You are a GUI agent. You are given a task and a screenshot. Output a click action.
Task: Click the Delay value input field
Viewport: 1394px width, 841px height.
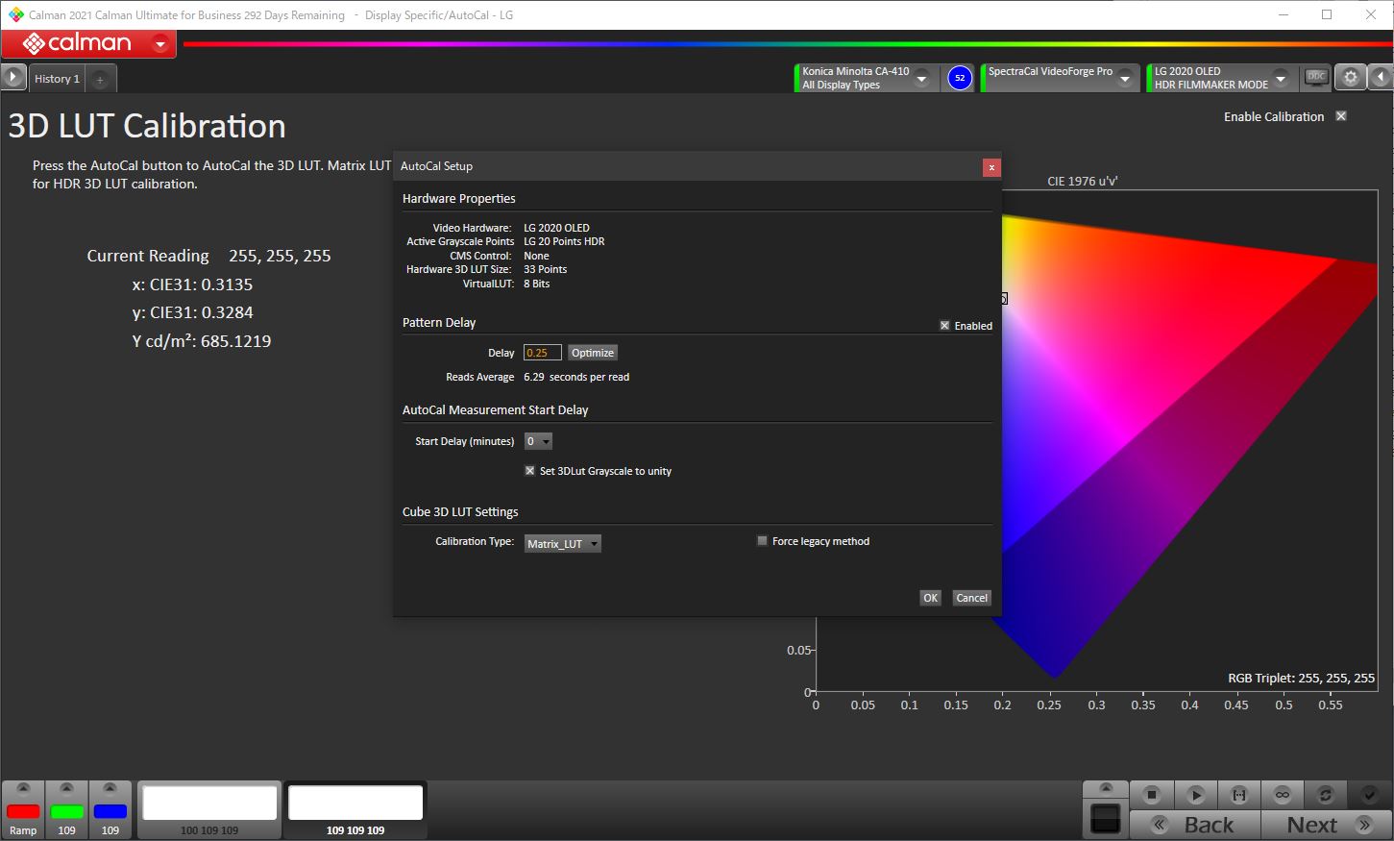tap(542, 353)
